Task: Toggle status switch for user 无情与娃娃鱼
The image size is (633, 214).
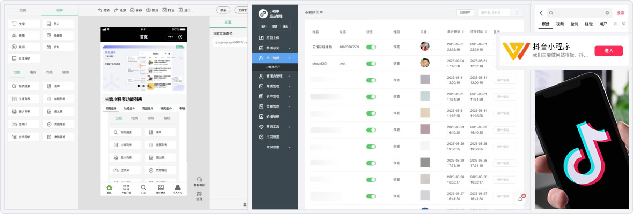Action: (371, 47)
